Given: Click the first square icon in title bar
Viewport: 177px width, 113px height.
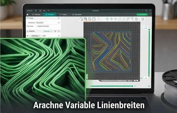Looking at the screenshot, I should point(36,11).
